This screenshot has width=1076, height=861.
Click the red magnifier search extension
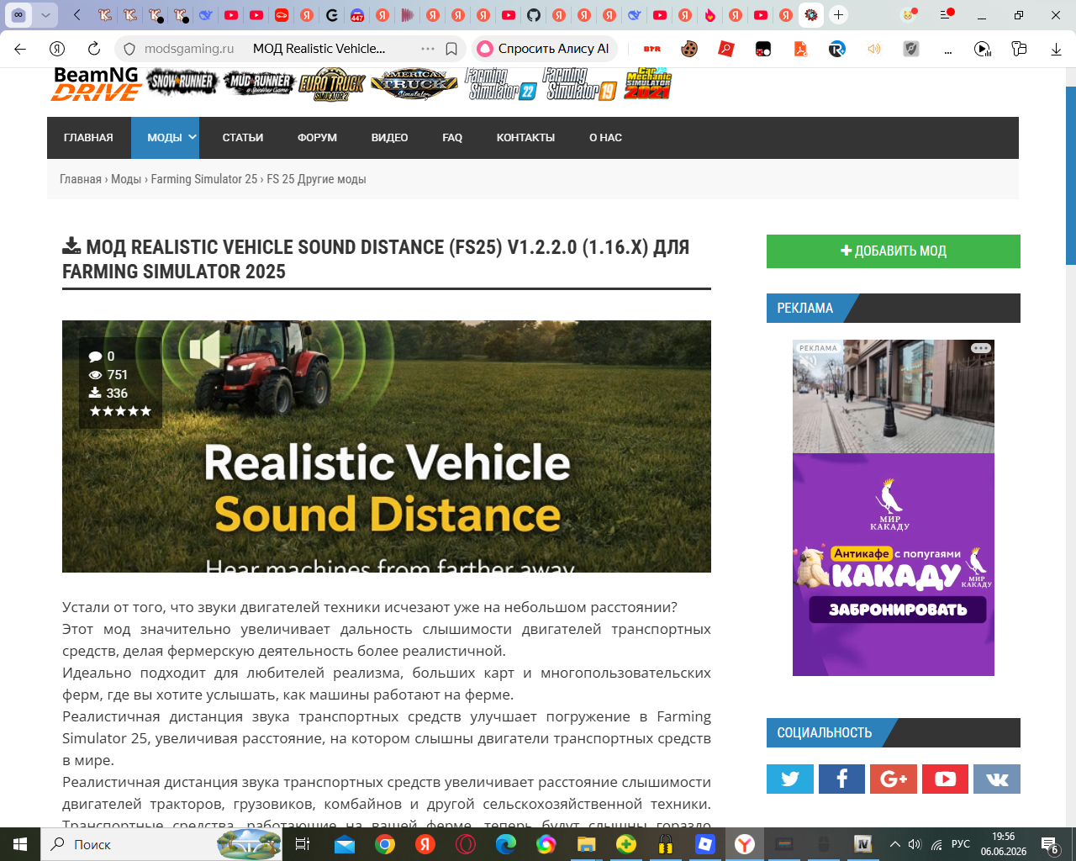[x=726, y=49]
